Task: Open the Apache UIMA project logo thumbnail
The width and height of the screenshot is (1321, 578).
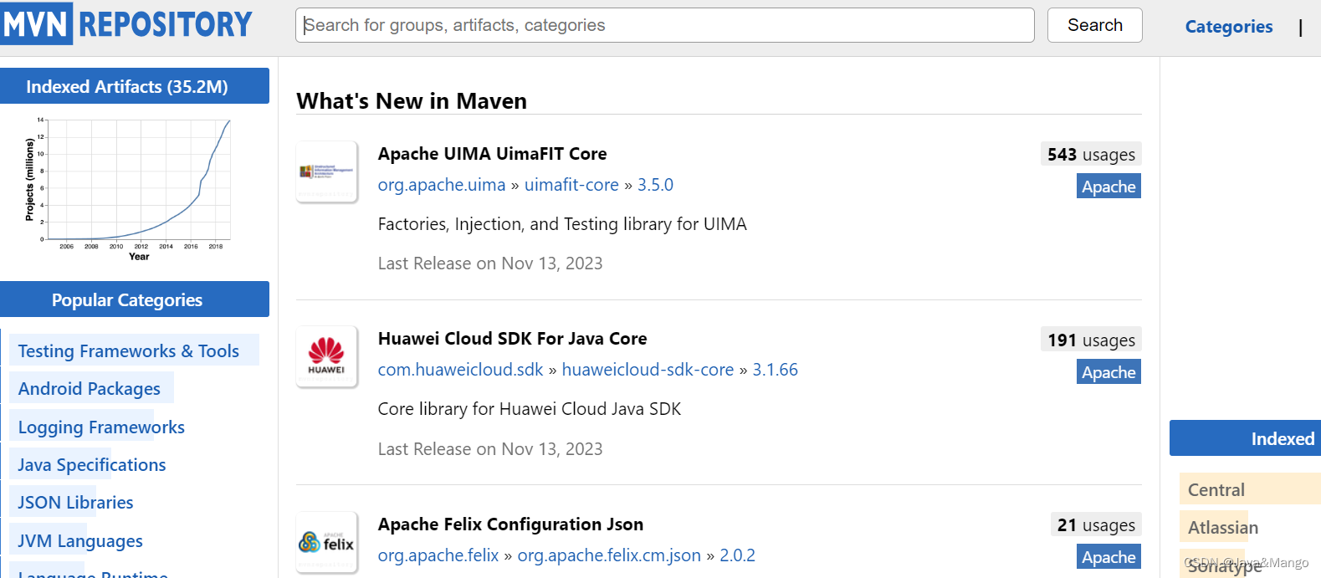Action: (327, 171)
